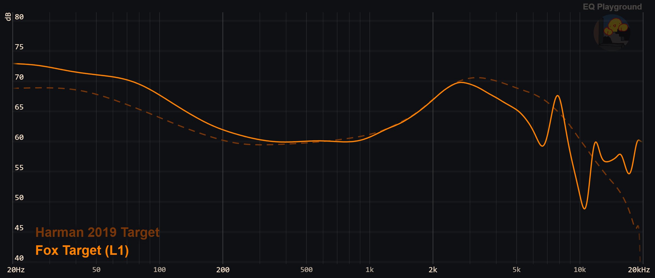The width and height of the screenshot is (655, 278).
Task: Click the 10k frequency axis label
Action: click(x=580, y=270)
